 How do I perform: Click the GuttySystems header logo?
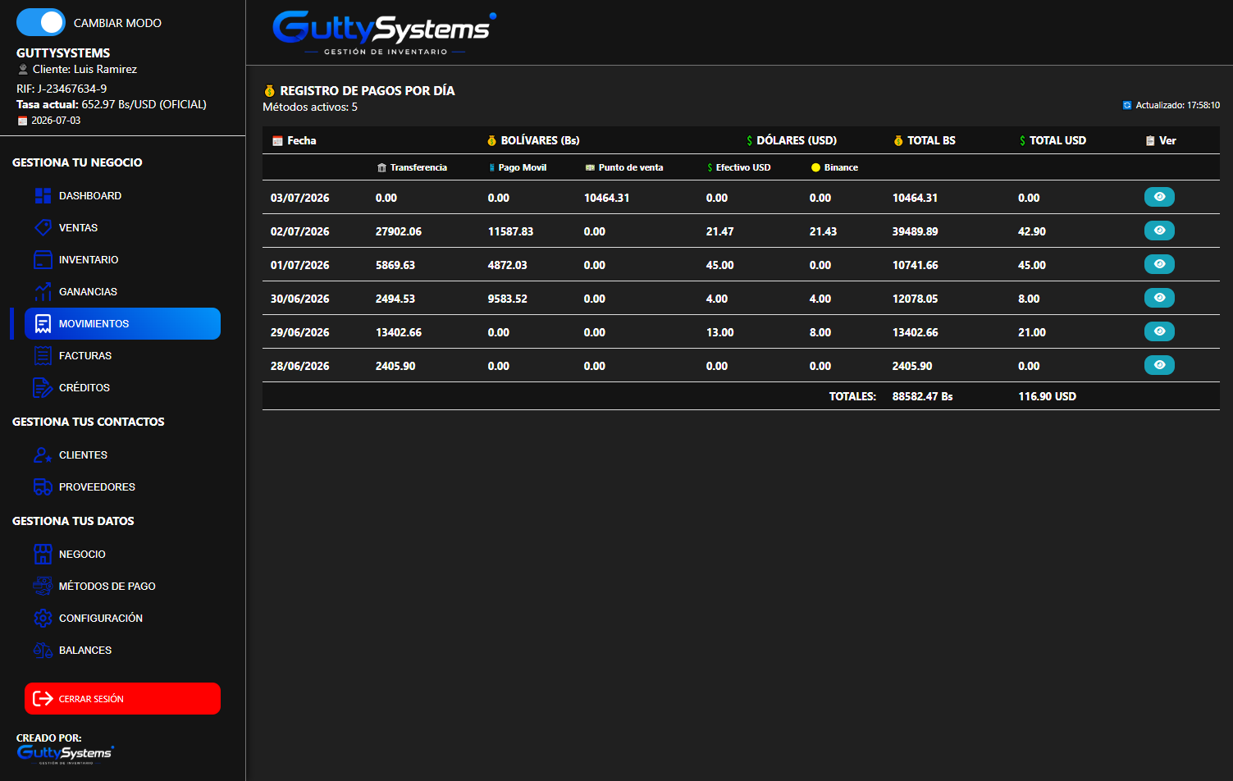tap(384, 33)
